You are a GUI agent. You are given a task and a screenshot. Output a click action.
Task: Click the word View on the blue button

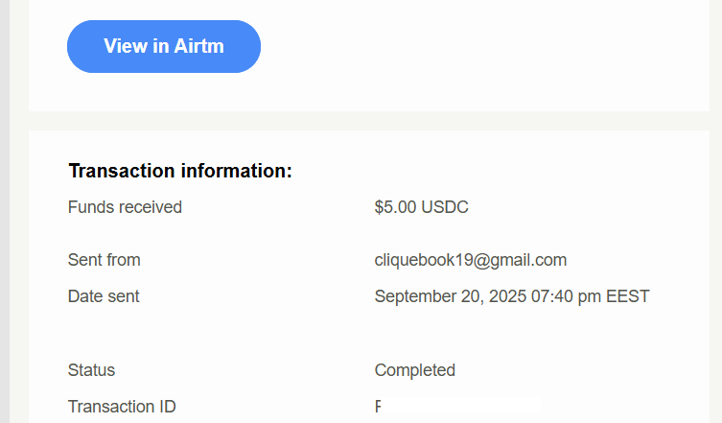(125, 46)
